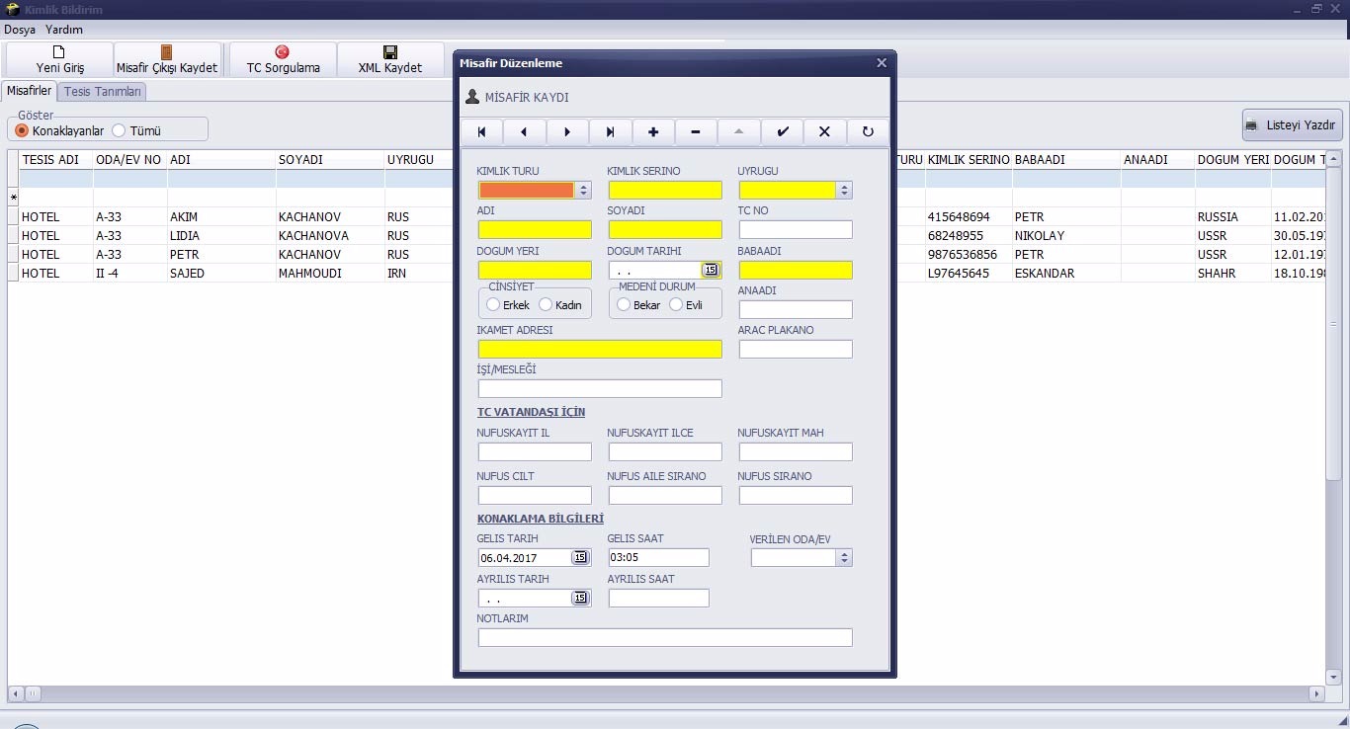1350x729 pixels.
Task: Go to previous record in navigator
Action: pos(524,132)
